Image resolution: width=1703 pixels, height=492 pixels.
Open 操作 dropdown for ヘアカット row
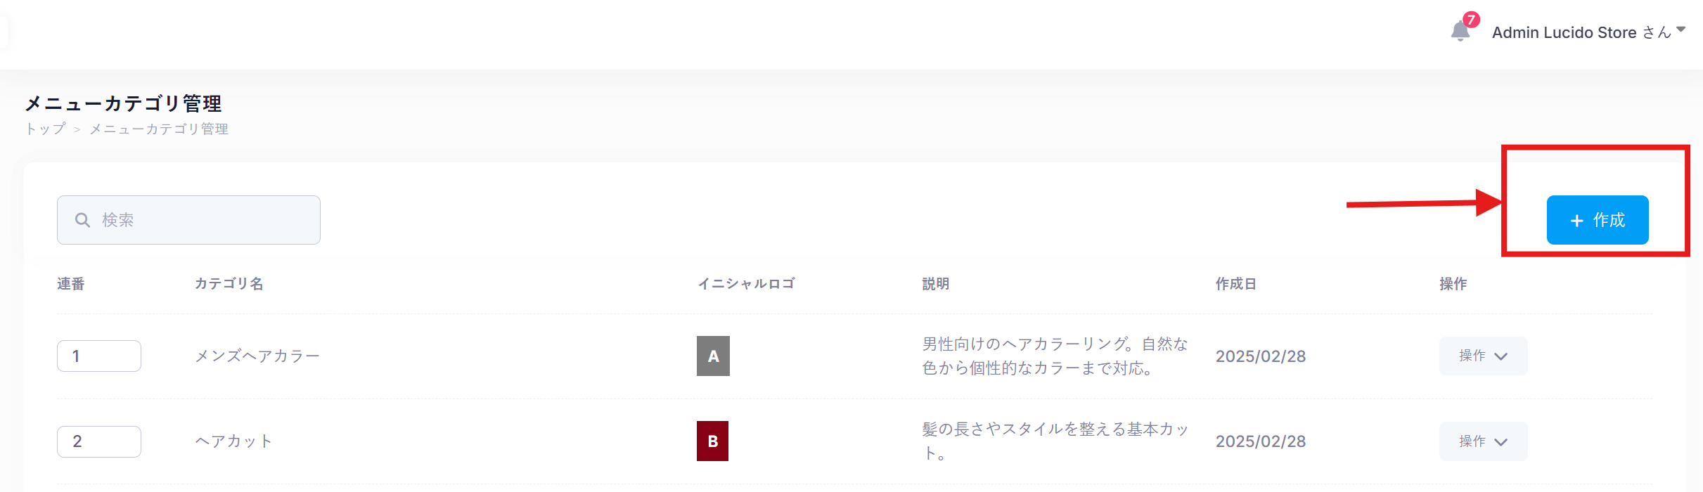[1483, 441]
